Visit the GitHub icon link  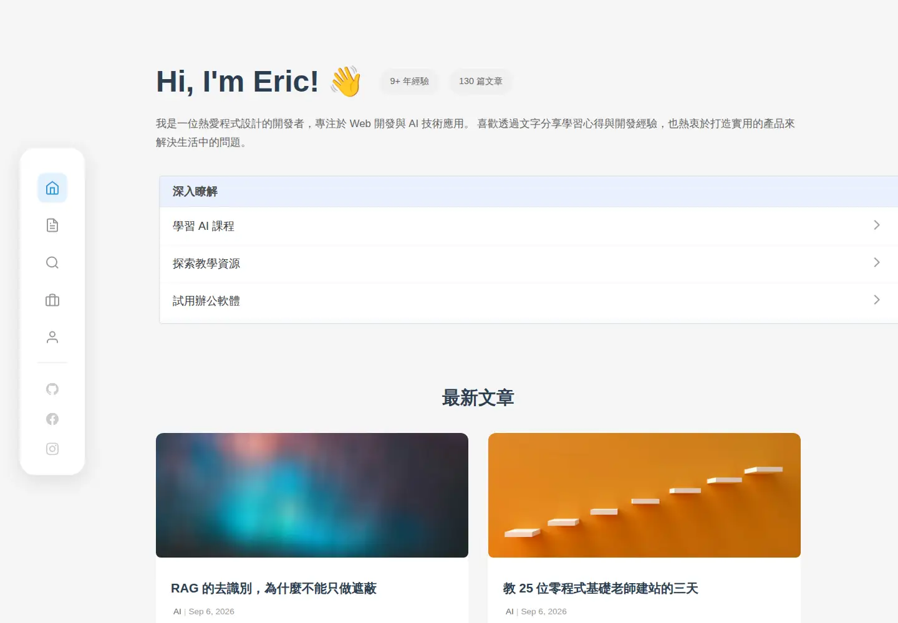(52, 389)
